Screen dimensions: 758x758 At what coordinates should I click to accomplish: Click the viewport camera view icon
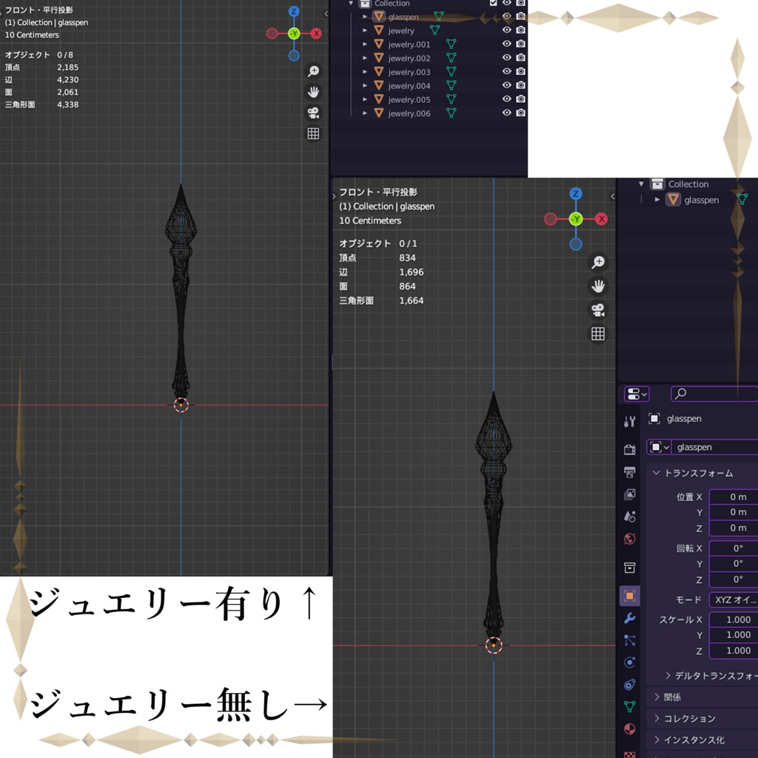(x=599, y=309)
